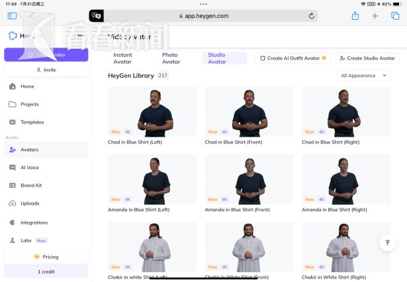Click the Amanda in Blue Shirt (Right) caption
This screenshot has width=407, height=282.
(334, 210)
